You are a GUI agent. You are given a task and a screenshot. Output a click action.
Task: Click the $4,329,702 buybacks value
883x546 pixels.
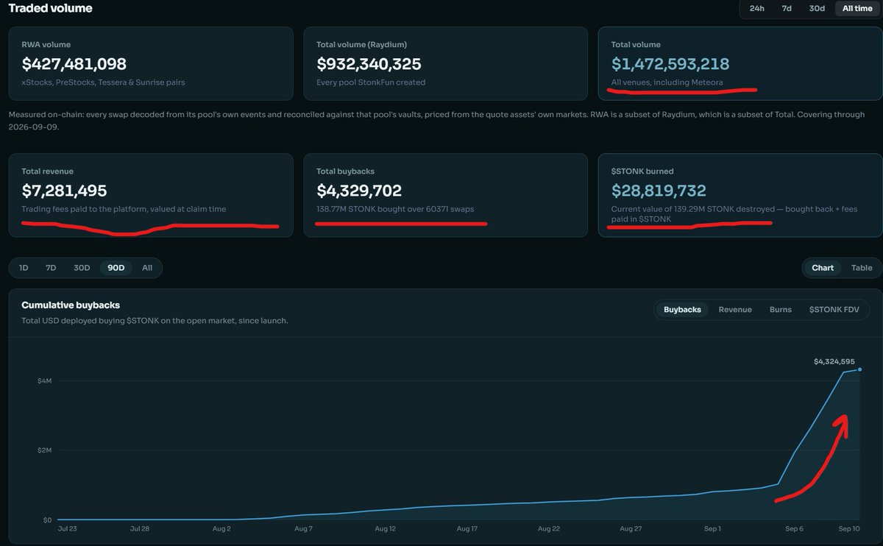359,191
